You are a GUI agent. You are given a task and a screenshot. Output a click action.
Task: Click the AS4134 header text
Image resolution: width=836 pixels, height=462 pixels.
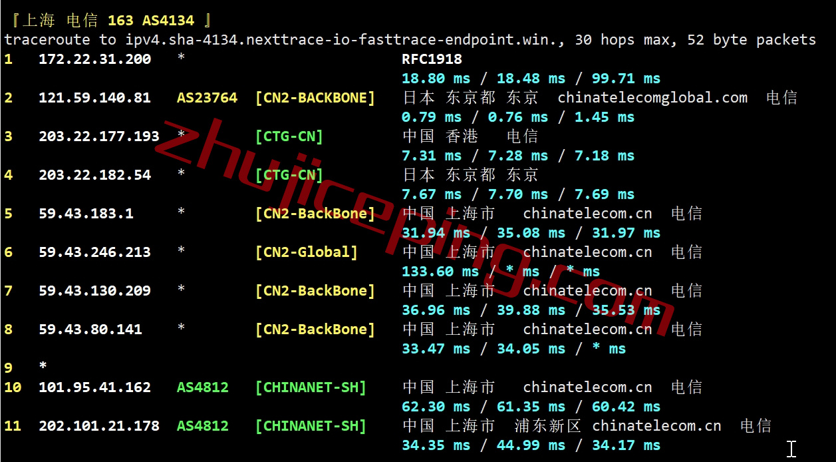tap(168, 21)
